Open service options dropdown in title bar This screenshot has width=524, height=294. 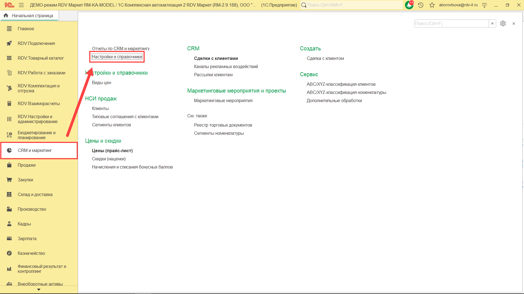[x=484, y=5]
